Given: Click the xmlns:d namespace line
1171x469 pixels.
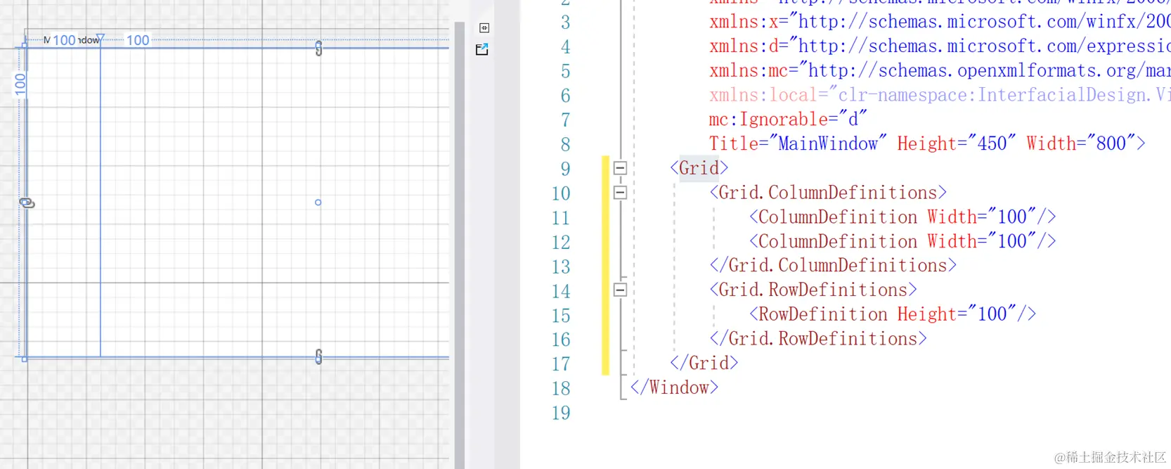Looking at the screenshot, I should 940,46.
